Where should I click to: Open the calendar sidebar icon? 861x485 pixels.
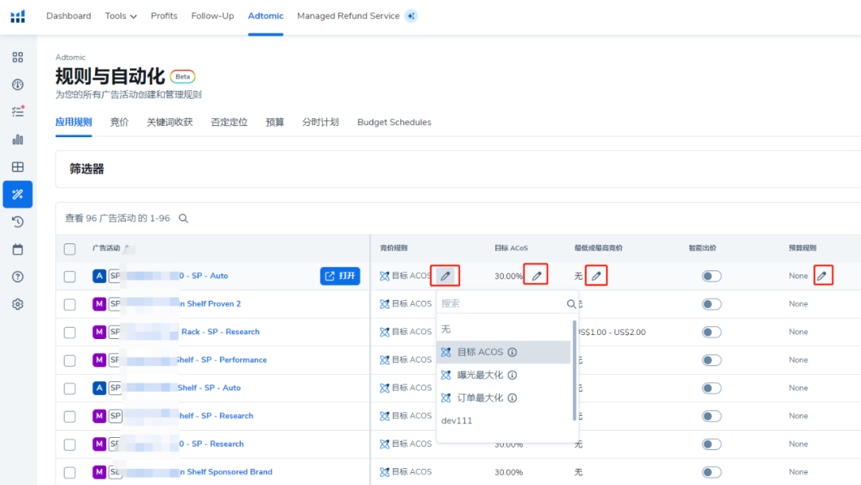click(x=18, y=250)
